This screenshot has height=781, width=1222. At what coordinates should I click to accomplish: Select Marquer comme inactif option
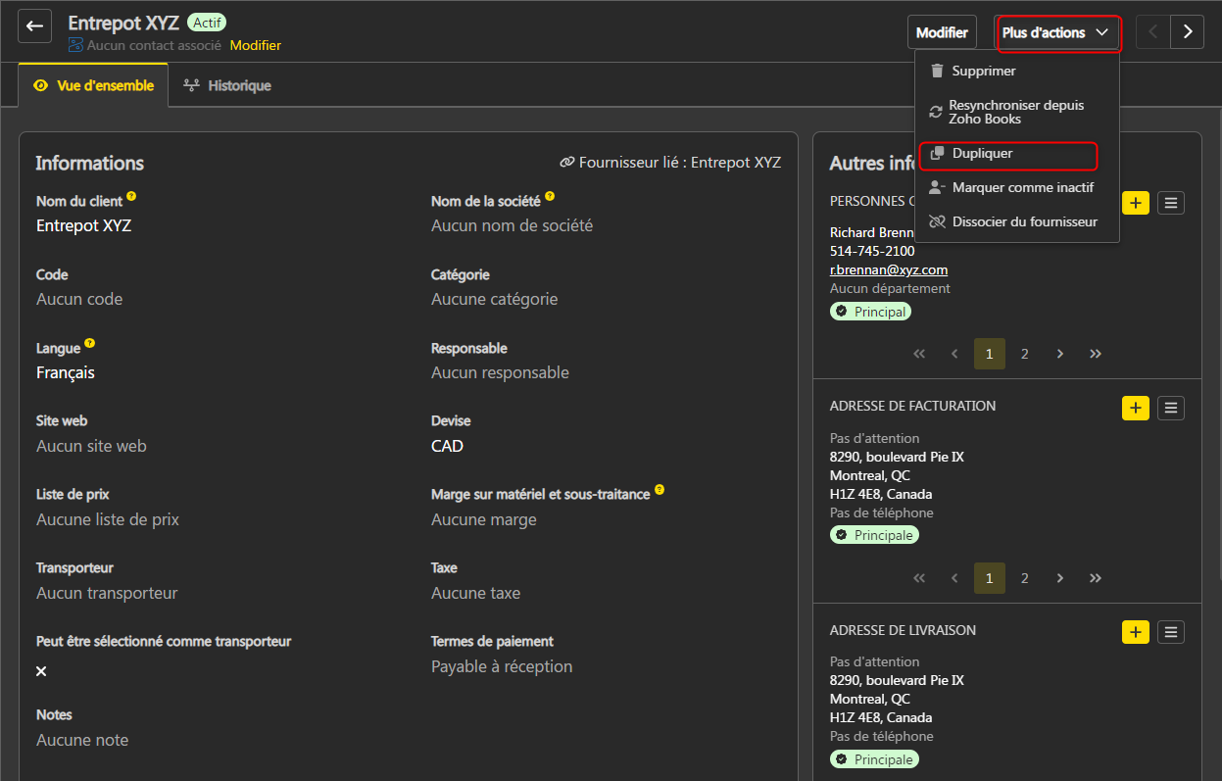pos(1022,187)
